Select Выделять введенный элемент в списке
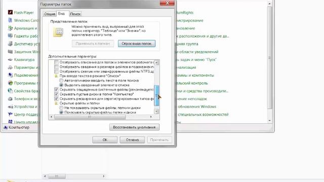The image size is (324, 182). click(61, 85)
